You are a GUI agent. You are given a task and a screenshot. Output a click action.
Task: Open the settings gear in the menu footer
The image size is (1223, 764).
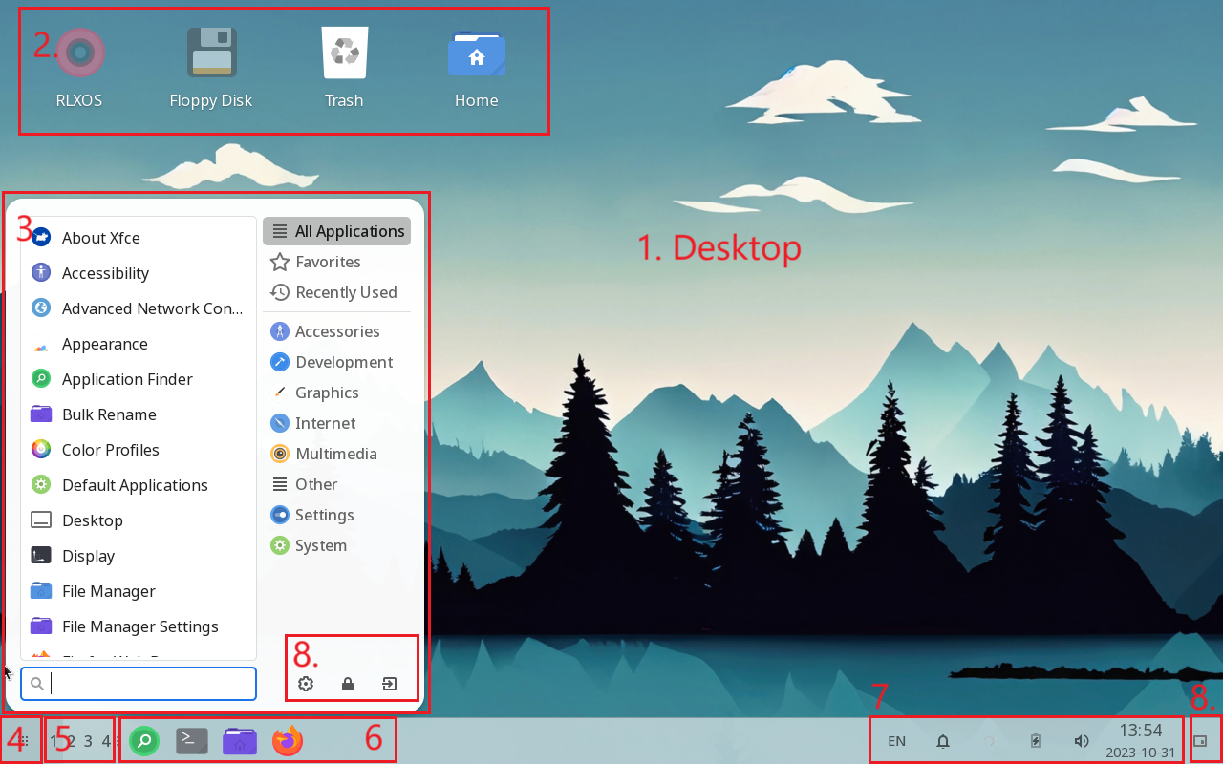coord(306,684)
